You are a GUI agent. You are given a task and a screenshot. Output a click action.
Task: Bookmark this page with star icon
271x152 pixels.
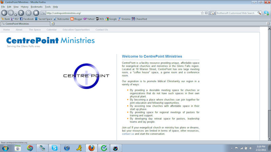(202, 13)
